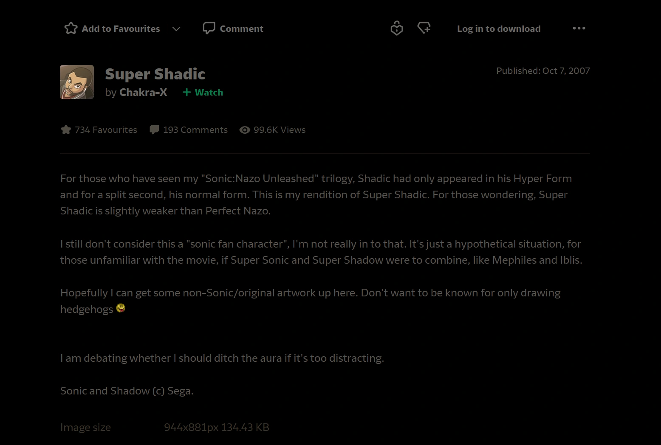This screenshot has height=445, width=661.
Task: Click the Comment speech bubble icon
Action: [209, 28]
